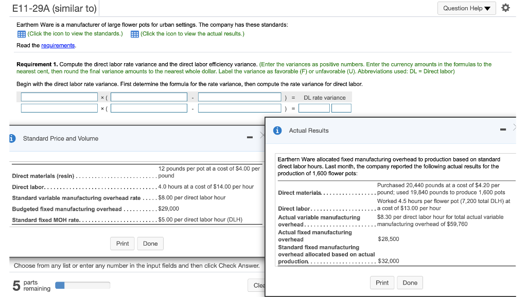Print the Standard Price and Volume popup
Viewport: 527px width, 297px height.
(x=122, y=244)
